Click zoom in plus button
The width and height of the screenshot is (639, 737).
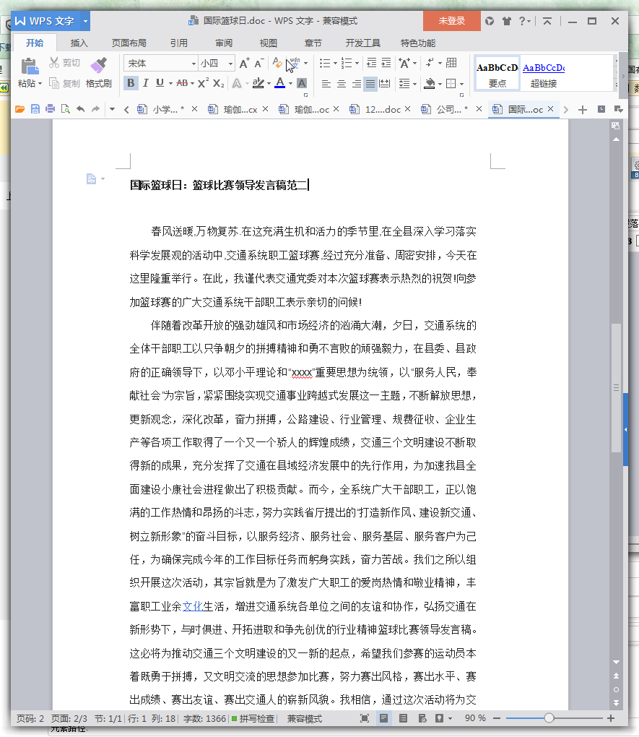[611, 718]
